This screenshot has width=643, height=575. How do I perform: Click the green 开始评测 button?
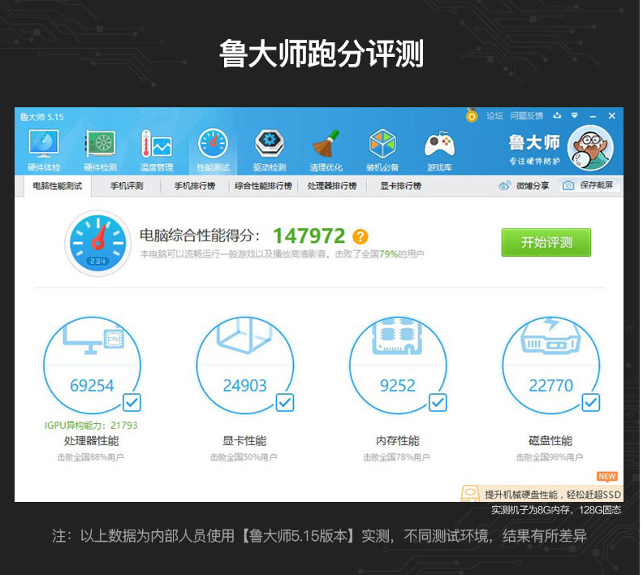(546, 242)
